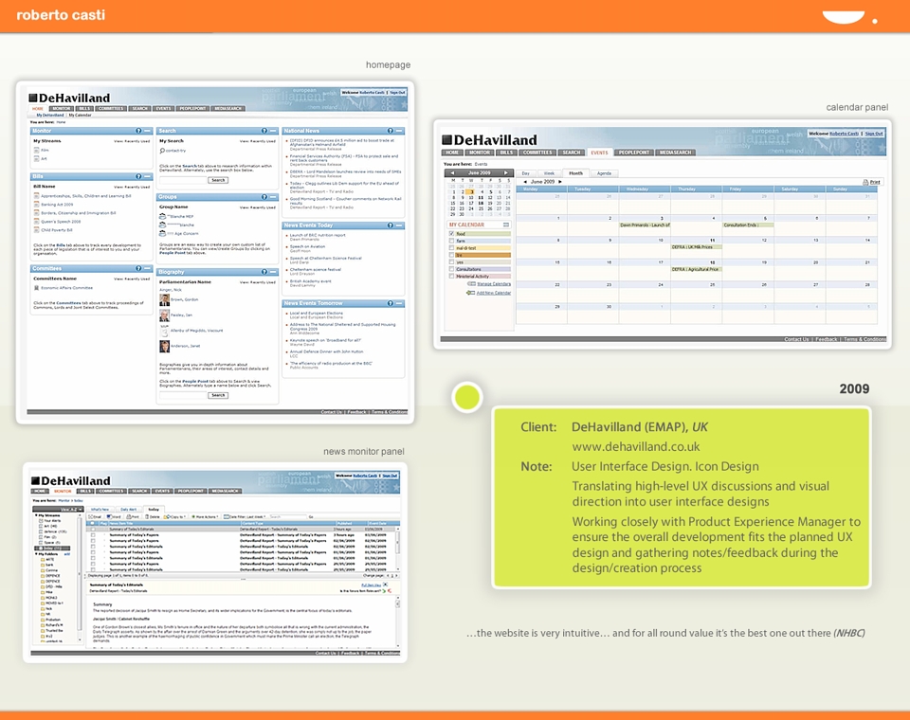910x720 pixels.
Task: Click Sign Out link in calendar panel
Action: (x=873, y=134)
